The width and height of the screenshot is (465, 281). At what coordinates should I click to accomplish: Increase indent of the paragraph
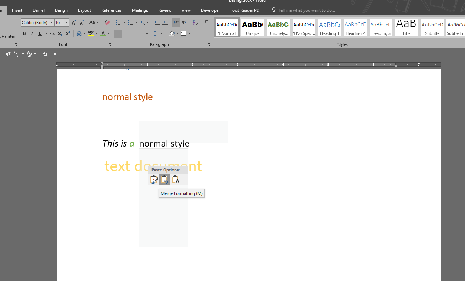tap(165, 23)
